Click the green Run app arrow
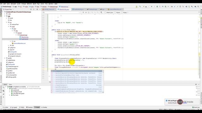 pos(151,7)
